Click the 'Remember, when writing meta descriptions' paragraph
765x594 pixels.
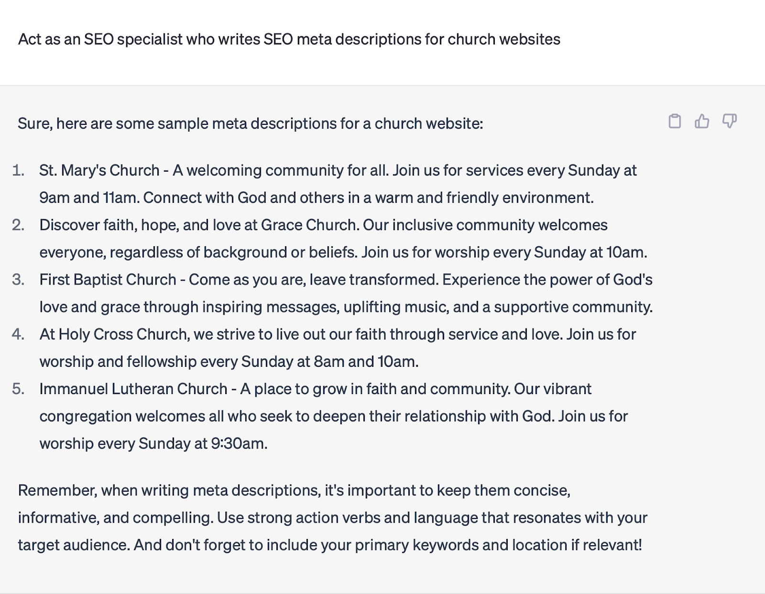[333, 518]
